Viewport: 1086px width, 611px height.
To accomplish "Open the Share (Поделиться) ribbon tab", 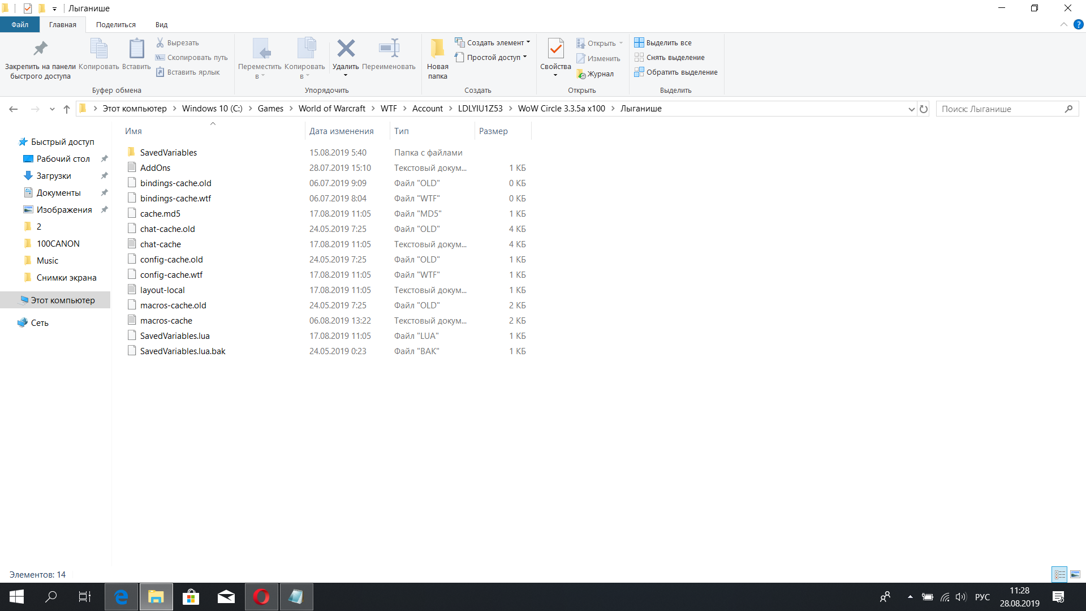I will 115,25.
